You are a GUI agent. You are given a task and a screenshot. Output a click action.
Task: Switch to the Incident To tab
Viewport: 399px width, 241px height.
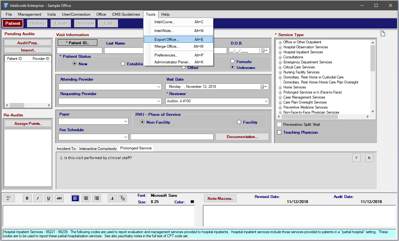coord(66,149)
